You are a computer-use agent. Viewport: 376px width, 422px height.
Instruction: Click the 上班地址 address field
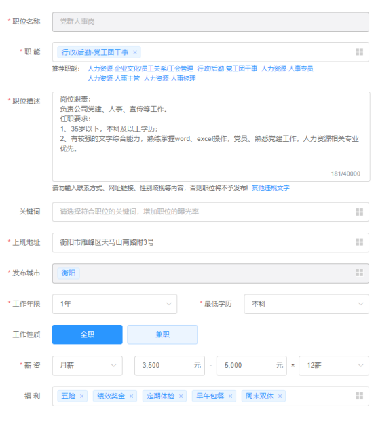[x=210, y=242]
